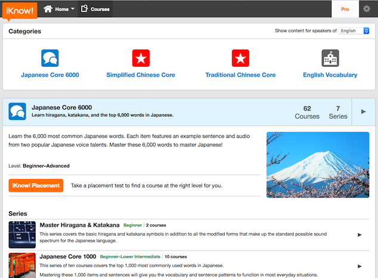
Task: Click the Home house icon
Action: coord(48,9)
